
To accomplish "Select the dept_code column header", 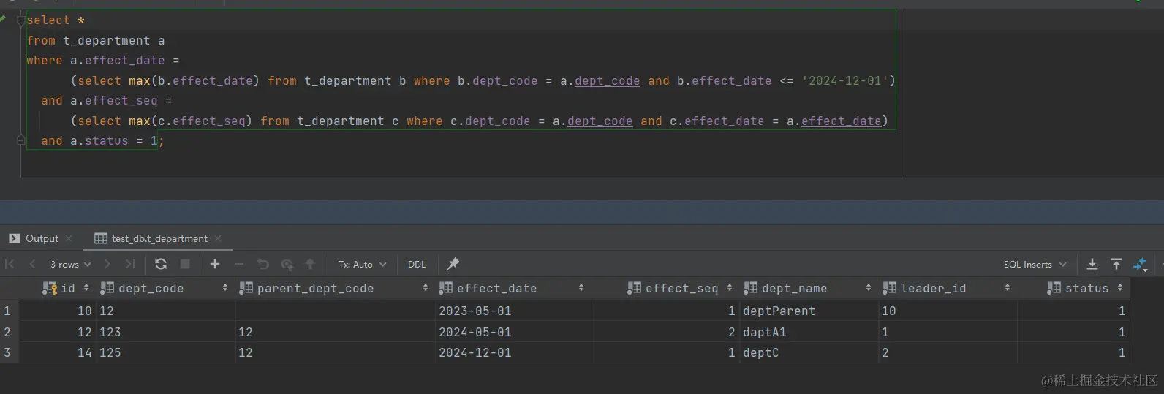I will coord(165,288).
